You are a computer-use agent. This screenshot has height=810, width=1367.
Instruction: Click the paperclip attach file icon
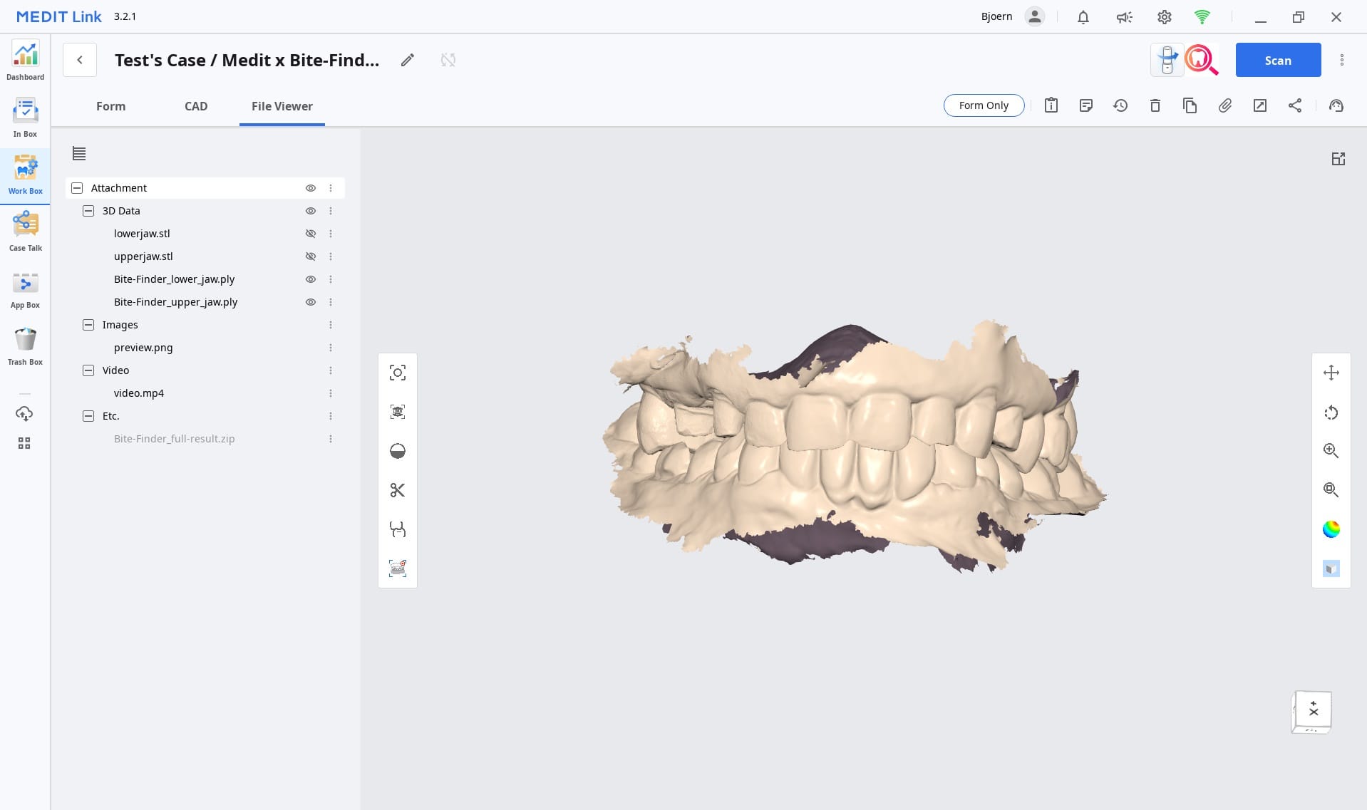[x=1225, y=105]
